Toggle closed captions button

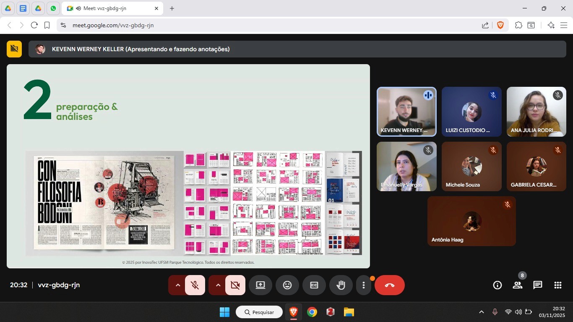314,285
